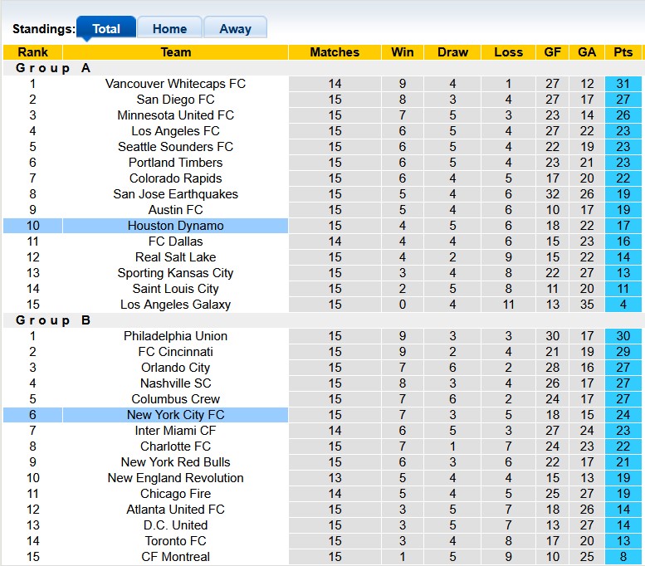
Task: Select the highlighted New York City FC row
Action: pos(175,415)
